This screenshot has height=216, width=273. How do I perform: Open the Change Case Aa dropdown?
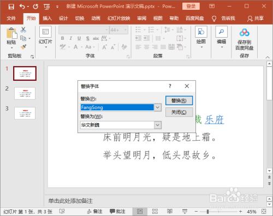(90, 47)
